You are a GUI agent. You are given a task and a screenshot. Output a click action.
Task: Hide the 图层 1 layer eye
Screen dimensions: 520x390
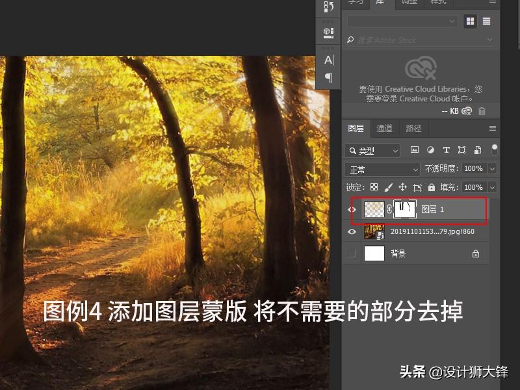352,209
